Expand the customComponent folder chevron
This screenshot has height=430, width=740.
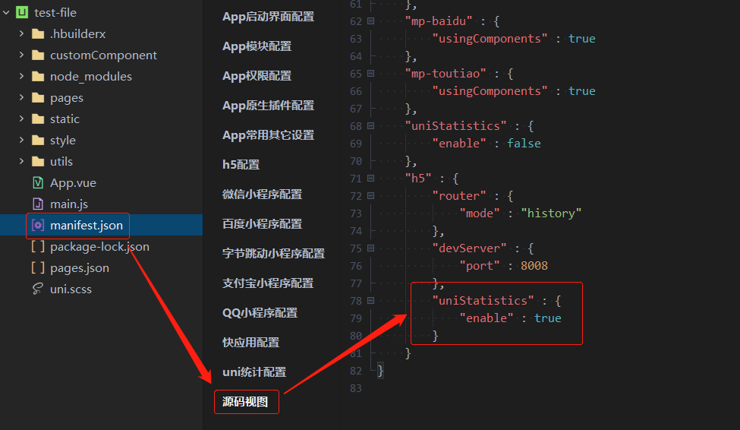click(21, 55)
